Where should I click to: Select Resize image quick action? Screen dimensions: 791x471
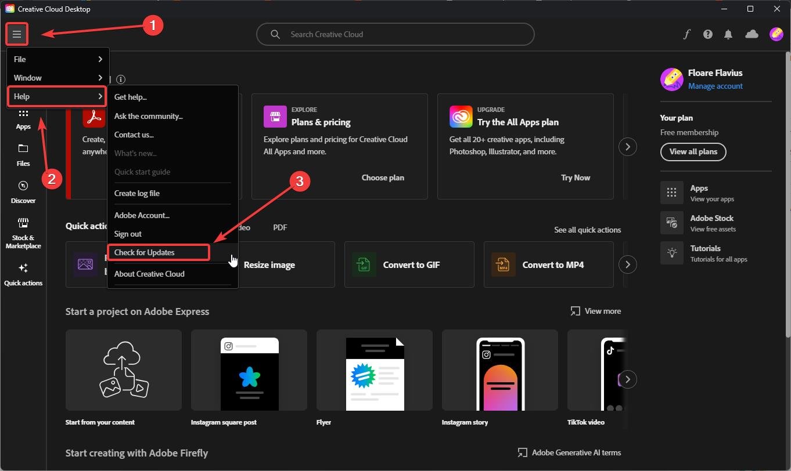coord(269,265)
